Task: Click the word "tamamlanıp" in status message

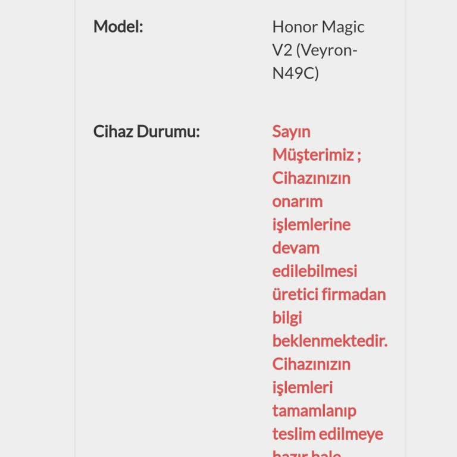Action: pyautogui.click(x=314, y=411)
